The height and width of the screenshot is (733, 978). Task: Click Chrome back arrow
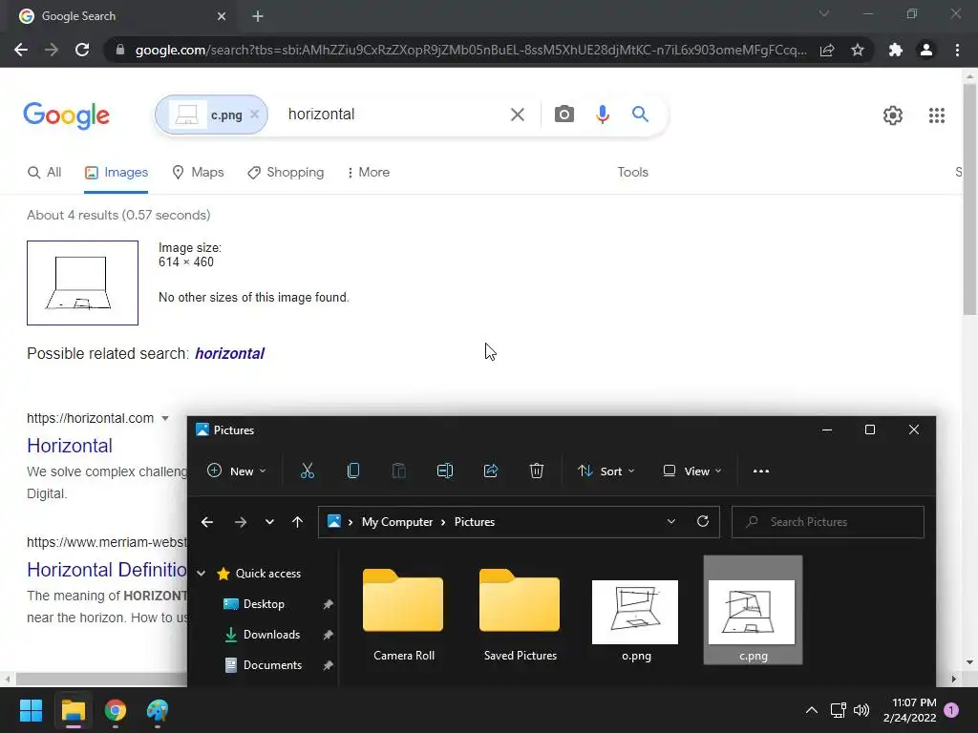tap(21, 50)
